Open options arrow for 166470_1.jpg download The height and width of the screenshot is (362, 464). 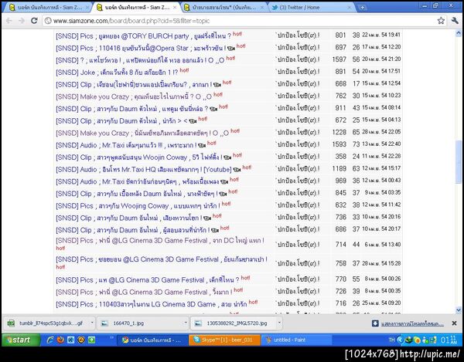coord(186,323)
